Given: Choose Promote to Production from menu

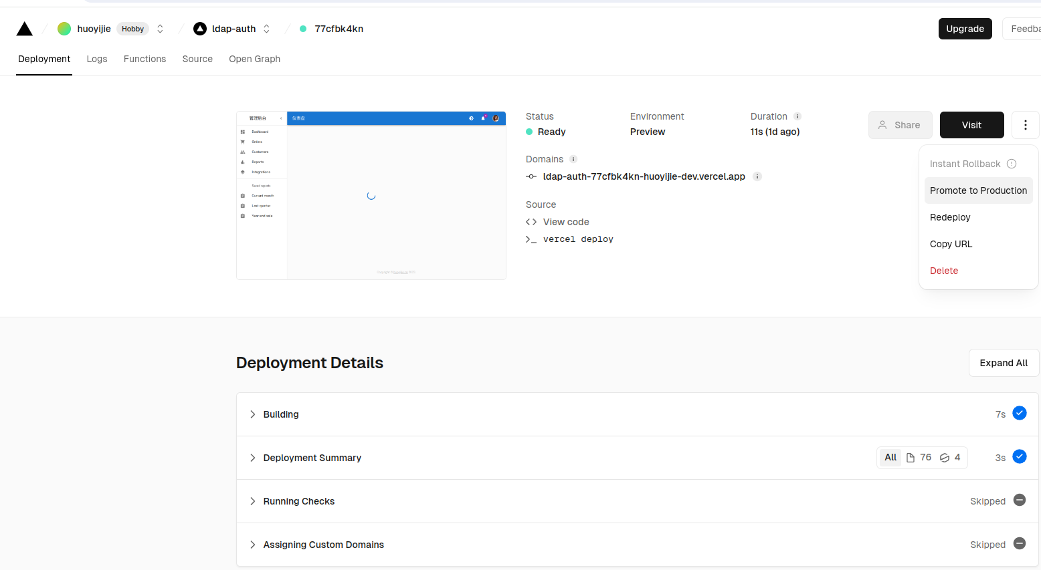Looking at the screenshot, I should point(978,190).
